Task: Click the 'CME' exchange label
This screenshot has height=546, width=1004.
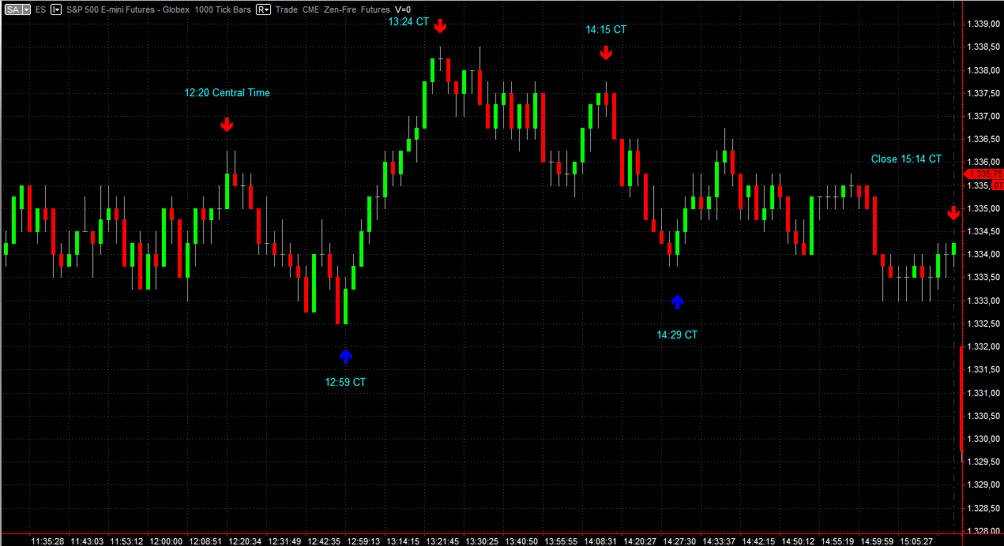Action: [x=313, y=9]
